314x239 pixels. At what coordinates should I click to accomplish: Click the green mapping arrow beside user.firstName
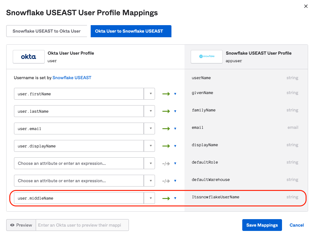pos(166,93)
